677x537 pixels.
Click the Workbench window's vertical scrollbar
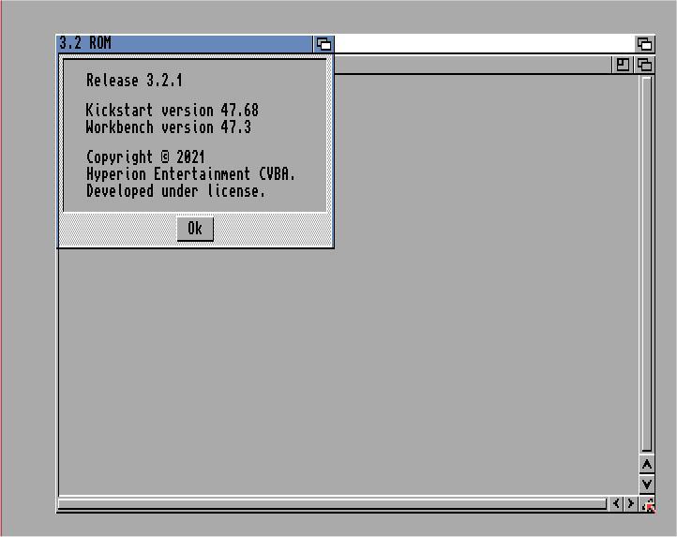click(x=647, y=264)
